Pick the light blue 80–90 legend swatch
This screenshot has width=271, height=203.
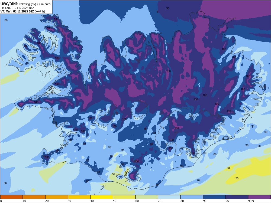(x=192, y=197)
